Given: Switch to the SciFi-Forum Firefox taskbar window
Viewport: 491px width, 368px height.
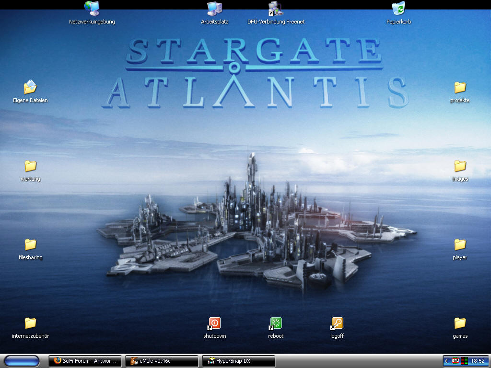Looking at the screenshot, I should 85,361.
